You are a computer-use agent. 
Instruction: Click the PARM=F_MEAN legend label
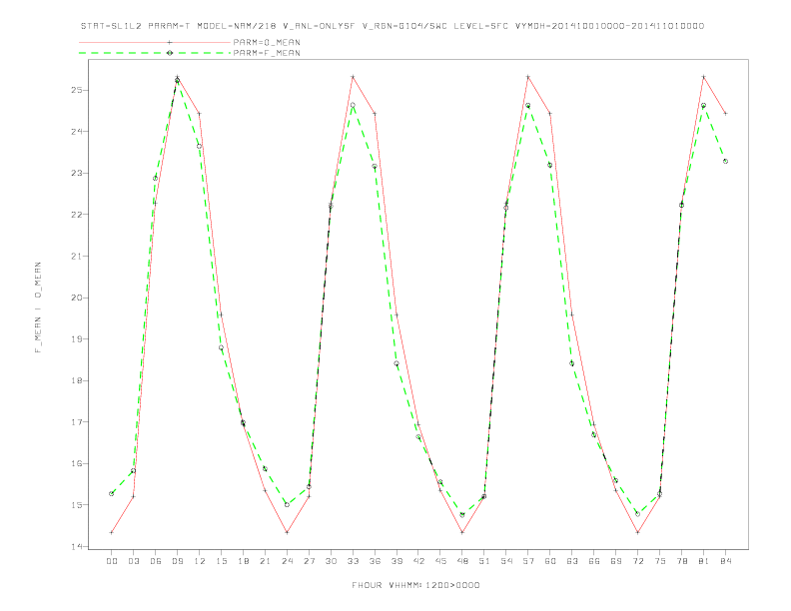(267, 53)
